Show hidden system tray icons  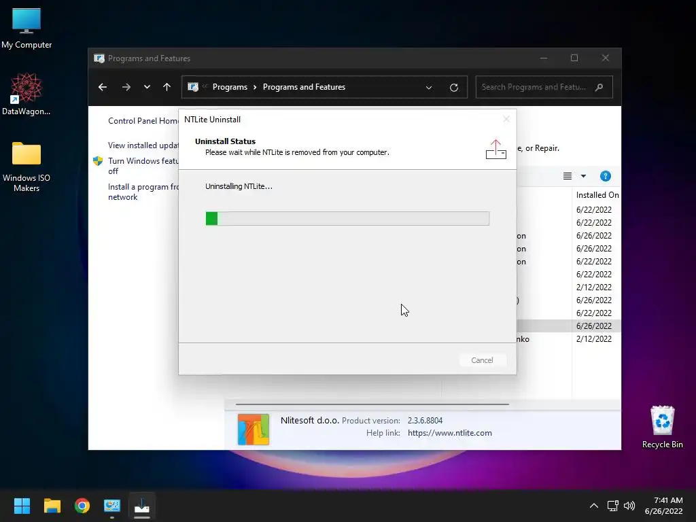[593, 506]
